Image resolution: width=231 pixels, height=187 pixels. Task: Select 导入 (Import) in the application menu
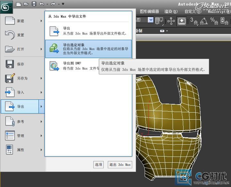click(23, 92)
